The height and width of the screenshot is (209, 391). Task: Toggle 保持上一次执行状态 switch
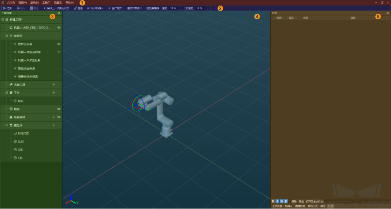[57, 8]
